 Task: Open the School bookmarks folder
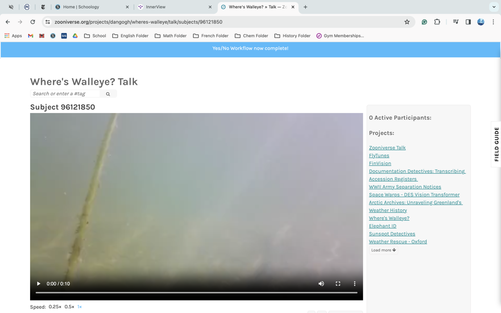95,36
